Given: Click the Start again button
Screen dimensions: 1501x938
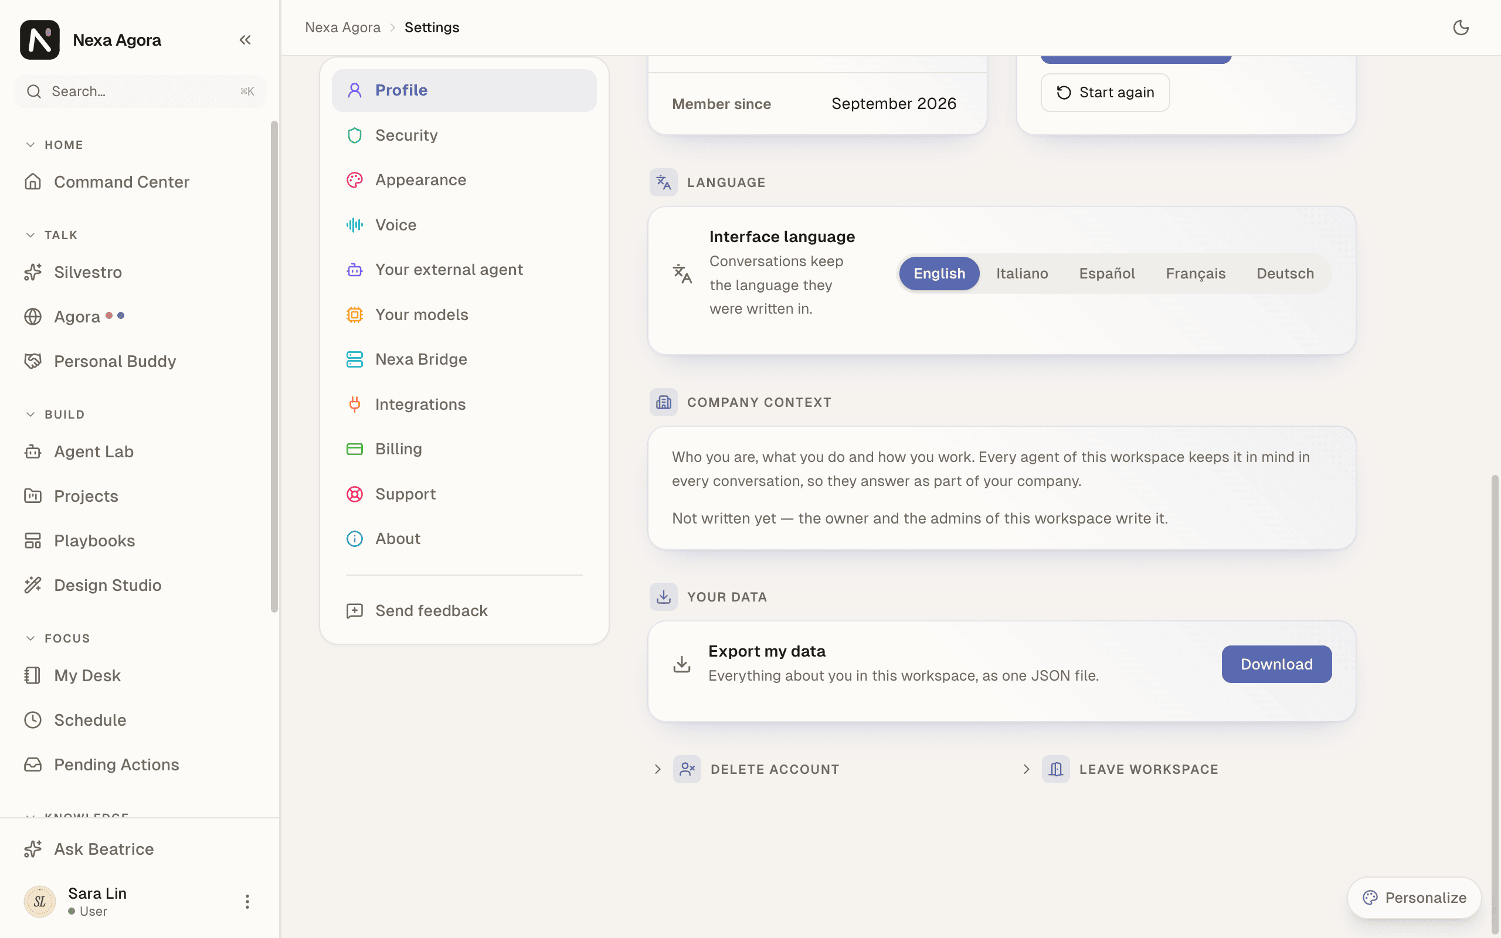Looking at the screenshot, I should click(1105, 93).
